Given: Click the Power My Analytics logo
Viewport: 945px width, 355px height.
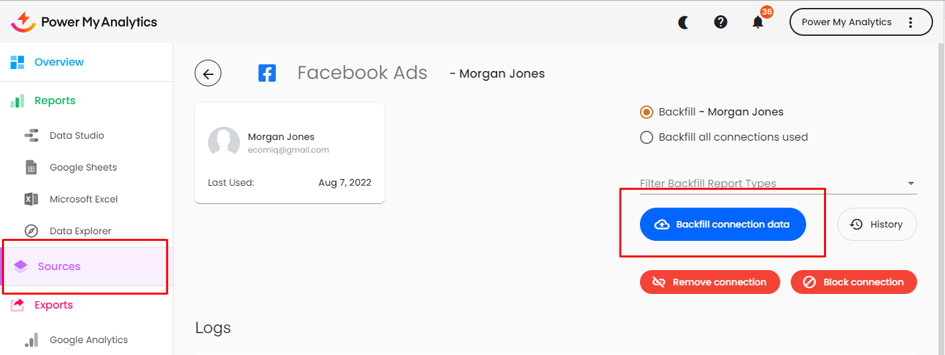Looking at the screenshot, I should pyautogui.click(x=84, y=22).
